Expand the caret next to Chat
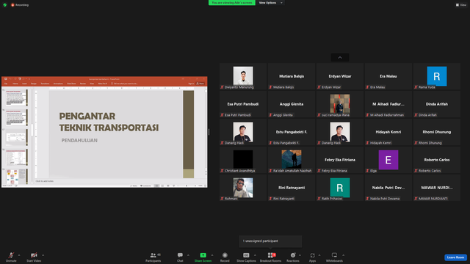The width and height of the screenshot is (470, 264). [188, 255]
